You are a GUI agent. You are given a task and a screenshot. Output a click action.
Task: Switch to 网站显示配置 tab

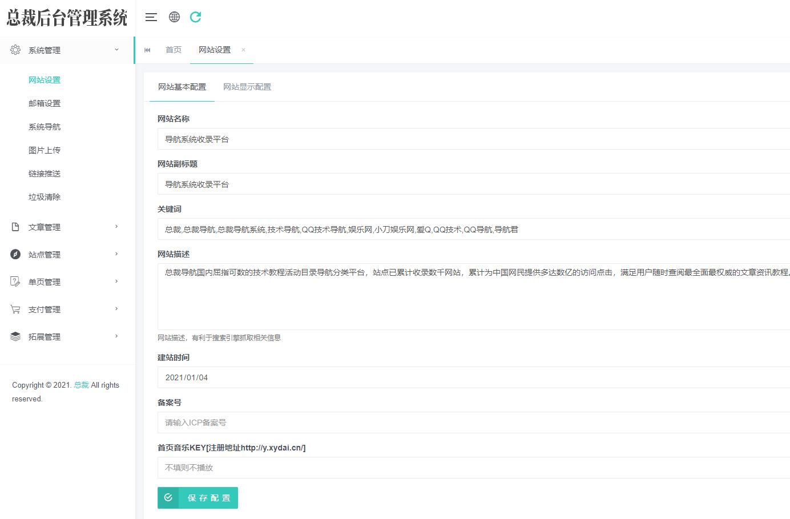pos(247,87)
